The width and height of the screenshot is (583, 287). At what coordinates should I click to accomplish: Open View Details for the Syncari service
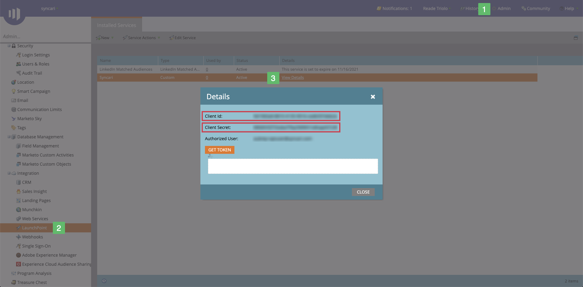(x=293, y=77)
